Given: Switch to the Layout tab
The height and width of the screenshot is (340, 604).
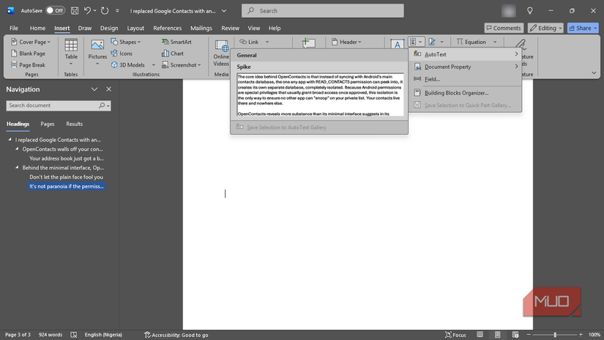Looking at the screenshot, I should pos(135,28).
